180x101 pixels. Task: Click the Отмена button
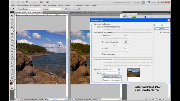(x=162, y=29)
